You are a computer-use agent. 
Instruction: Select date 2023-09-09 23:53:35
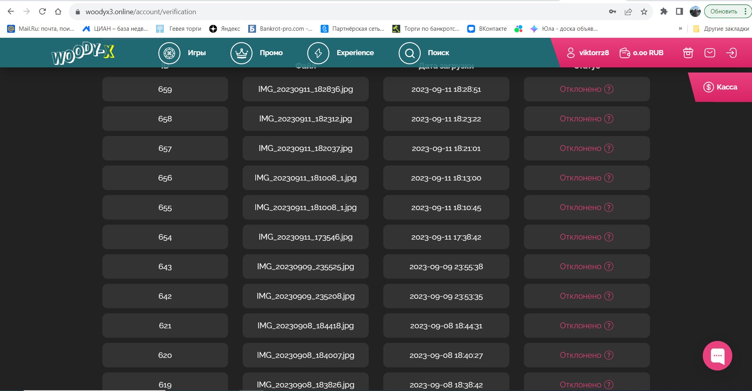446,296
